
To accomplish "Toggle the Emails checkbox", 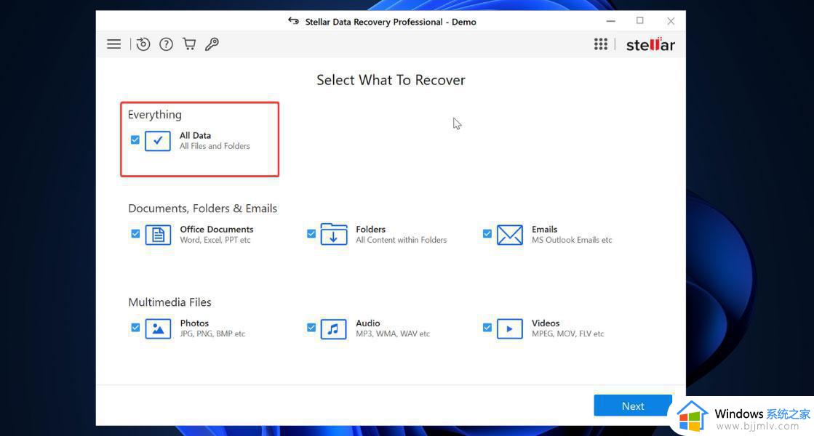I will [x=487, y=234].
